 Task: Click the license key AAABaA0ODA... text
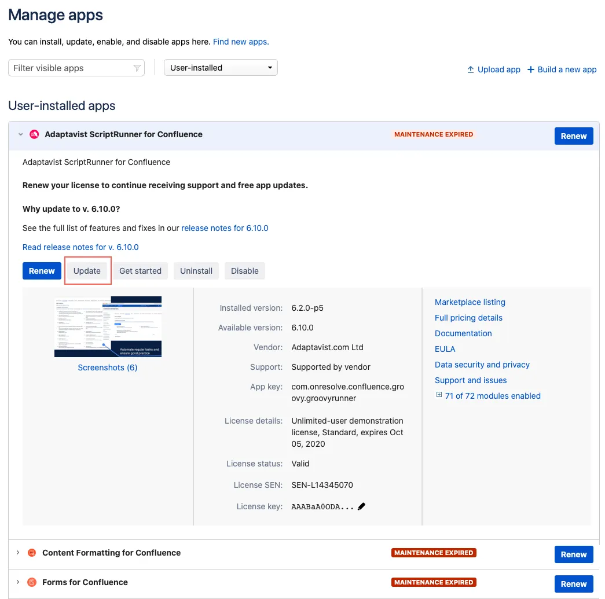(322, 507)
